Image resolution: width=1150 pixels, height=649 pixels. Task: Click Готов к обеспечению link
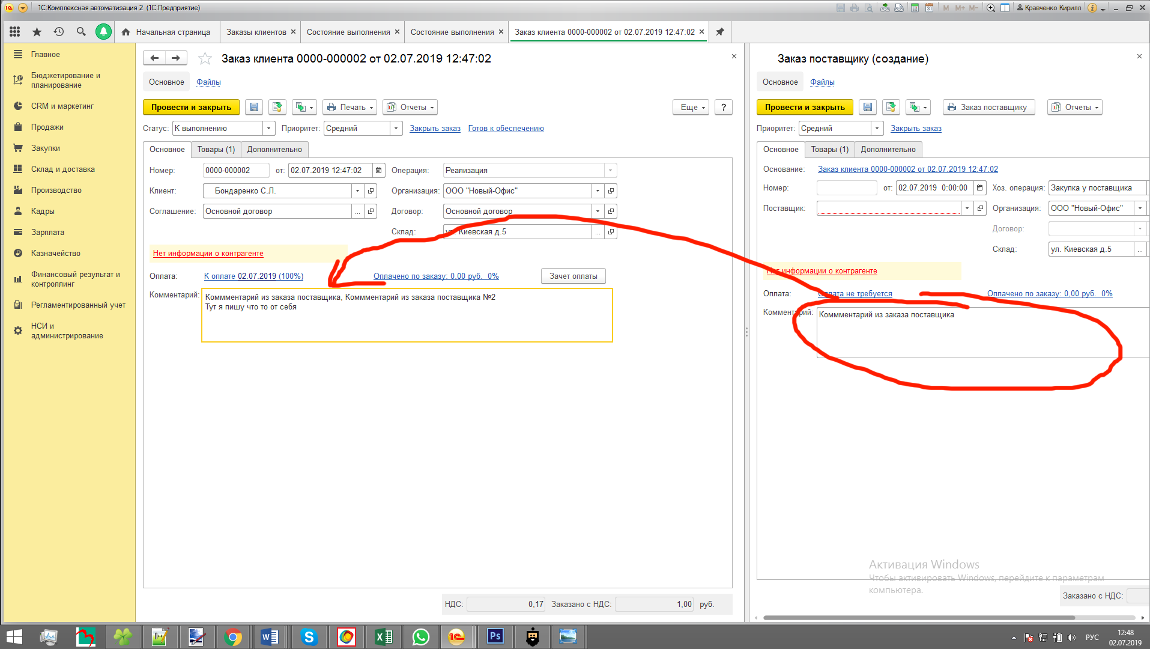pyautogui.click(x=506, y=129)
